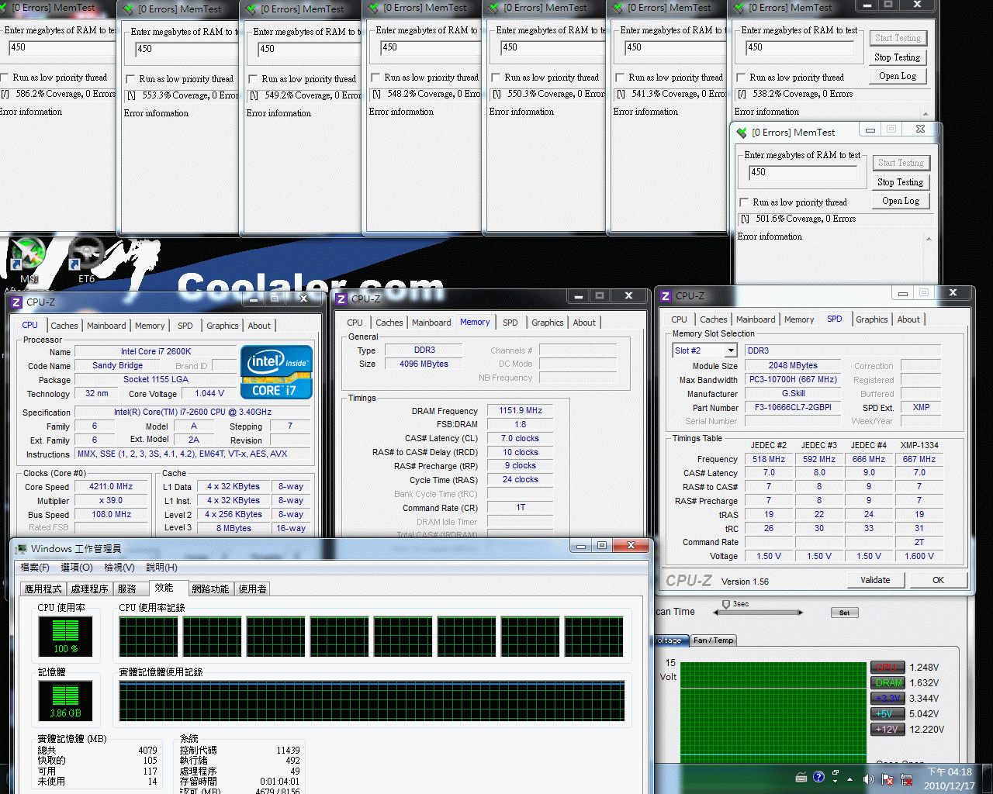Open the ET6 desktop shortcut

pyautogui.click(x=85, y=260)
